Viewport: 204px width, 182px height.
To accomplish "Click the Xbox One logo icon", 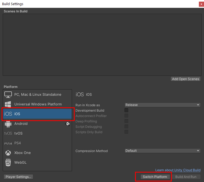I will 8,153.
